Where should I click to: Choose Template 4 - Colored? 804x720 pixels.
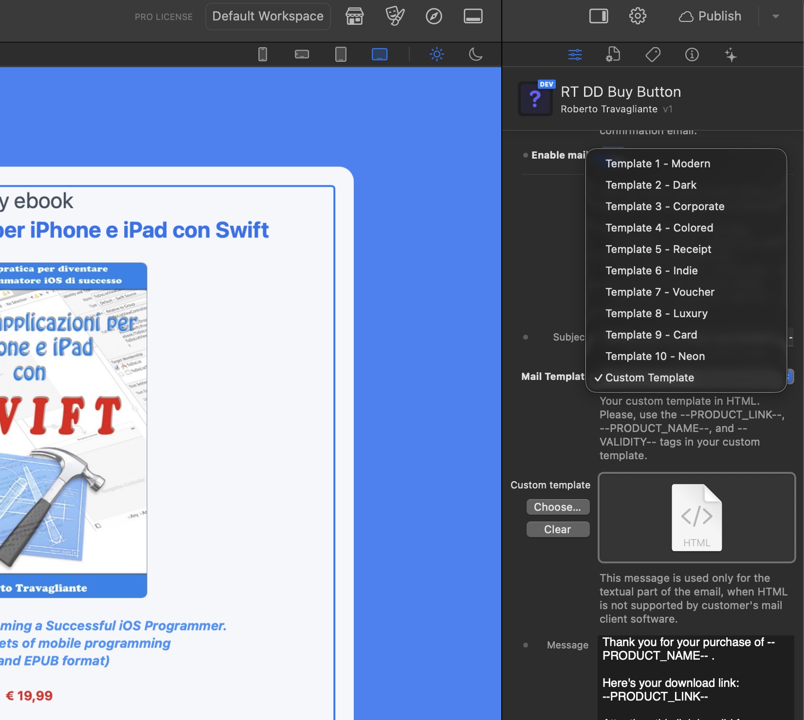[686, 228]
